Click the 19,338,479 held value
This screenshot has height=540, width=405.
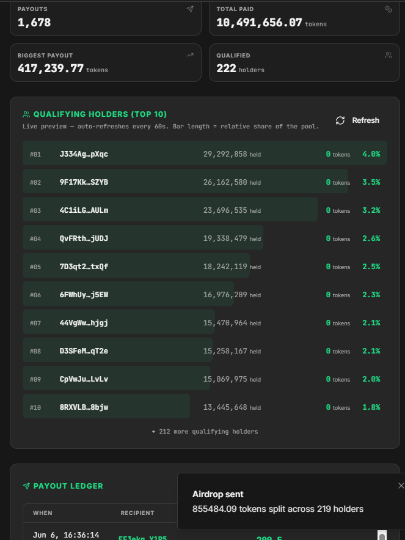point(232,239)
